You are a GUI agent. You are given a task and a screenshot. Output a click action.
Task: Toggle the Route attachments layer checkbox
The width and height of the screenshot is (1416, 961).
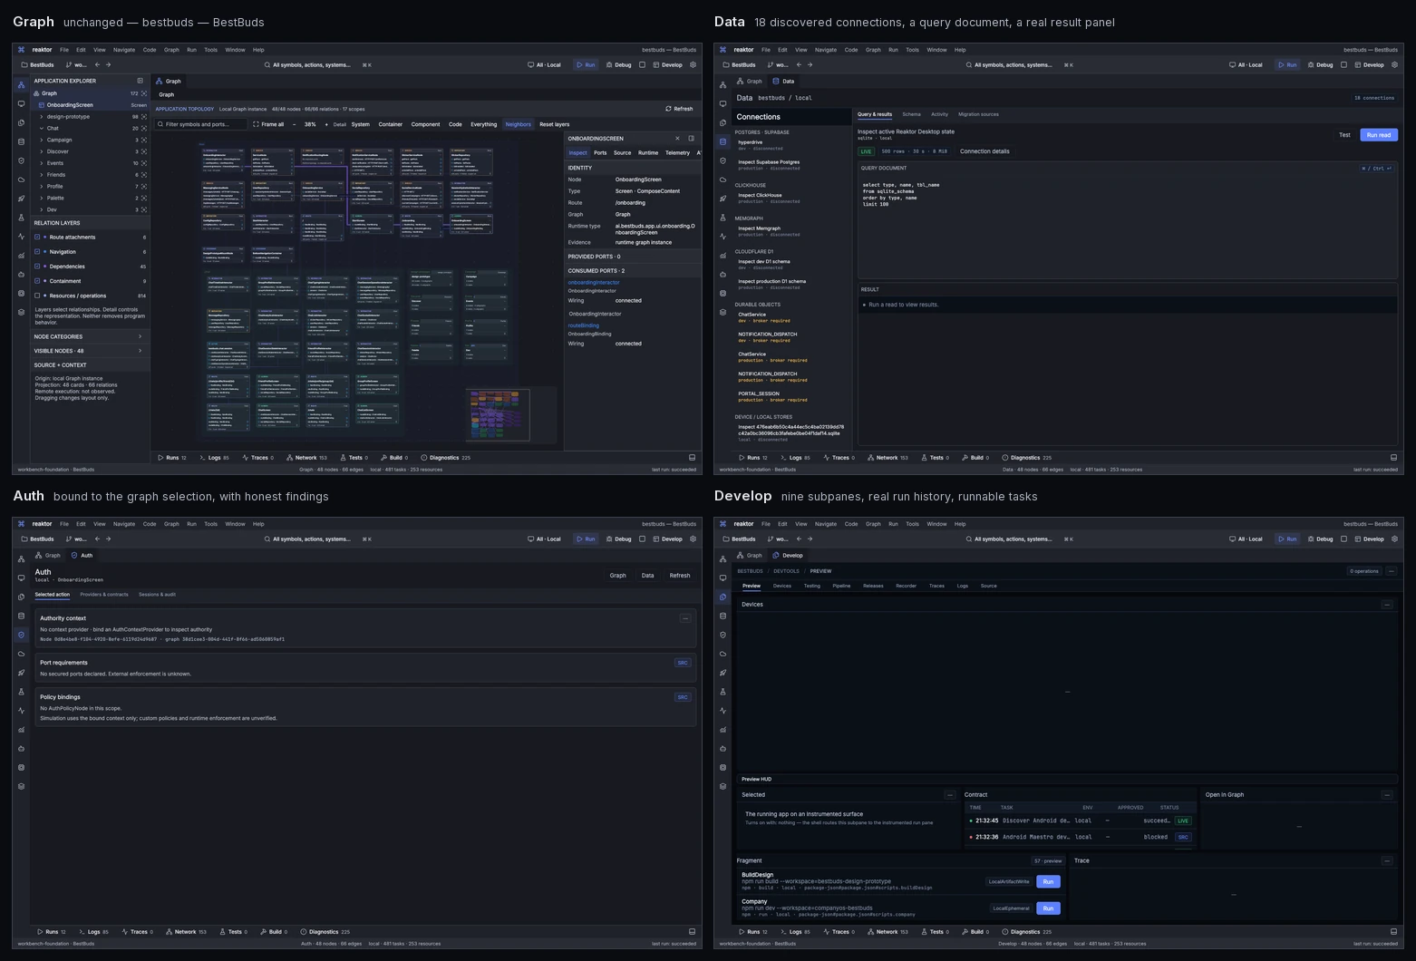[x=37, y=238]
